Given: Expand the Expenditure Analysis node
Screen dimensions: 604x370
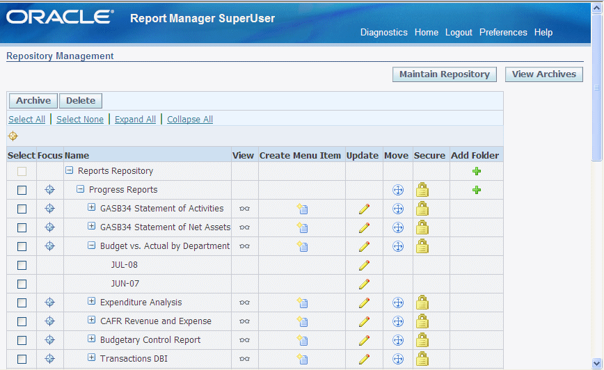Looking at the screenshot, I should pos(91,301).
